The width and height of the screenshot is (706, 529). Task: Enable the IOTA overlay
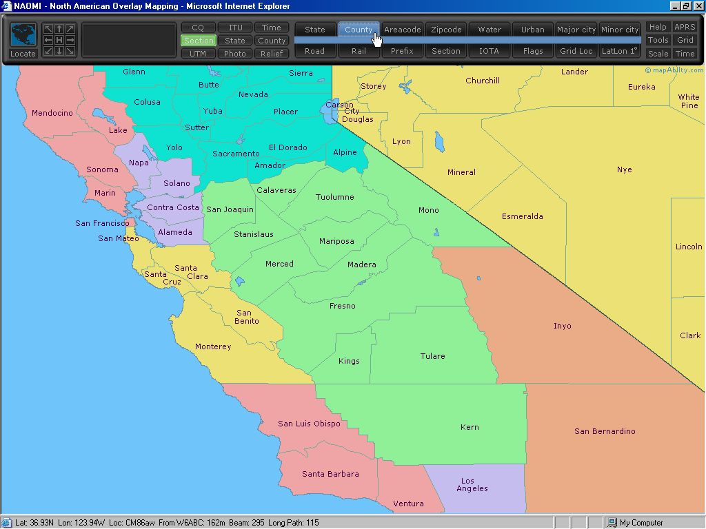pyautogui.click(x=490, y=51)
